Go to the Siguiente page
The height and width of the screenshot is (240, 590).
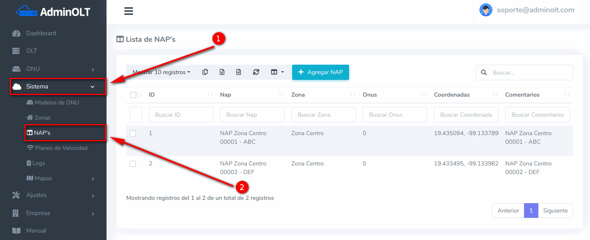tap(555, 211)
